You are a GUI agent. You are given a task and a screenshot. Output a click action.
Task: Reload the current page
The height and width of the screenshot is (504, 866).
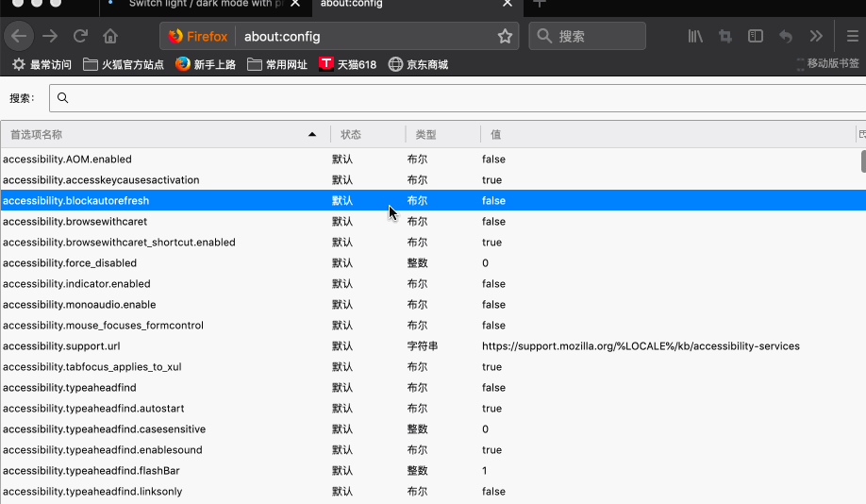80,37
